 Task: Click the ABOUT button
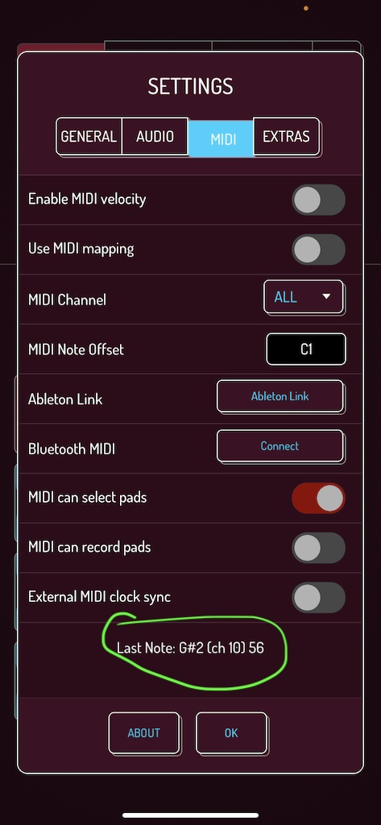point(143,733)
